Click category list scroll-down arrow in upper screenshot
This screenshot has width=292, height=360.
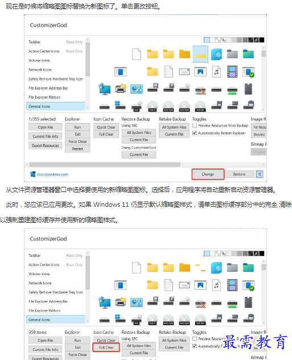coord(88,108)
